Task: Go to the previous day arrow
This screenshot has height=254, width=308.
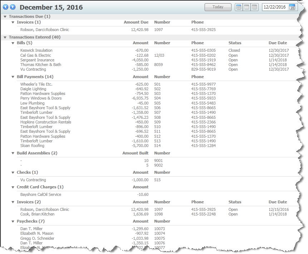Action: (6, 7)
